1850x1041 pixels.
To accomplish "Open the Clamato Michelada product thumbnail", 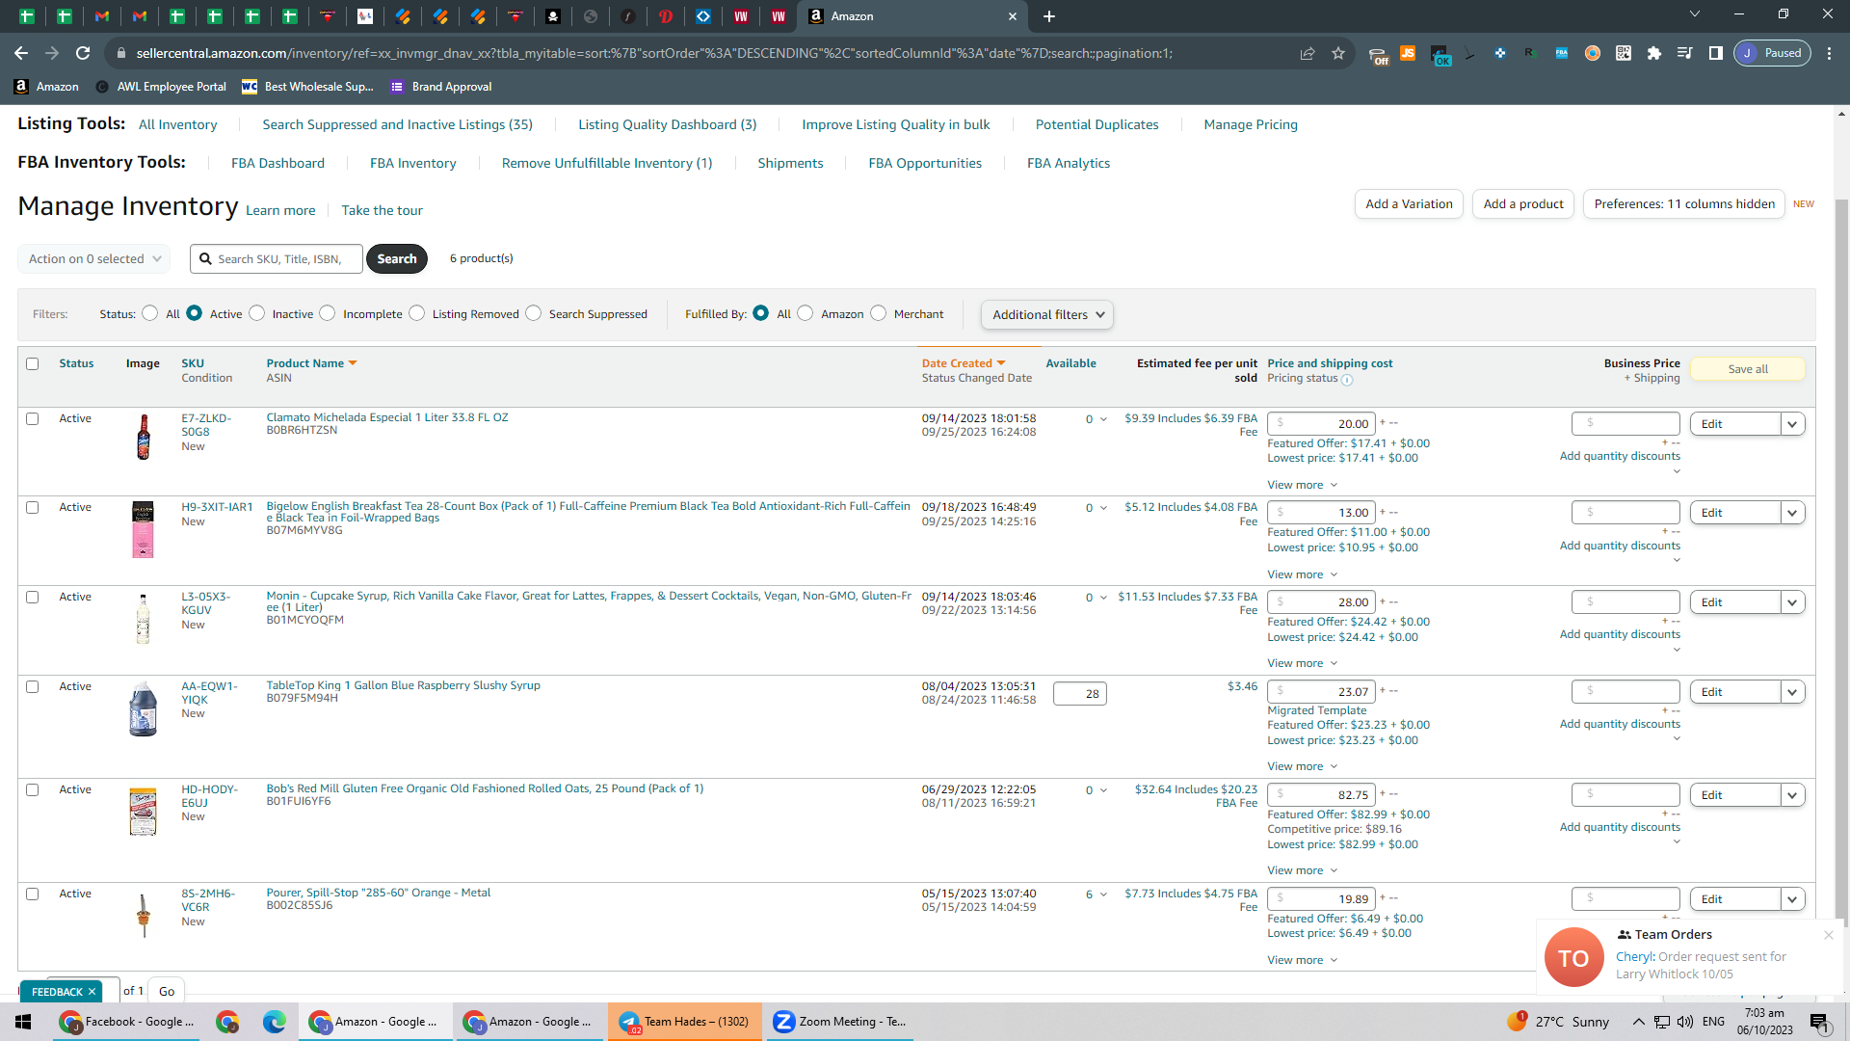I will point(144,437).
